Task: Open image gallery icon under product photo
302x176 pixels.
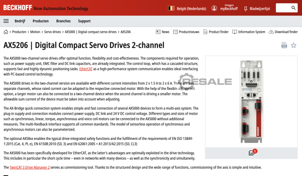Action: 251,153
